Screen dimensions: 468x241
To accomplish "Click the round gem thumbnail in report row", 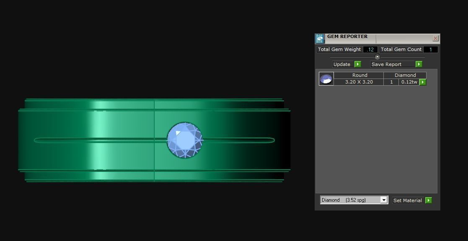I will 326,79.
